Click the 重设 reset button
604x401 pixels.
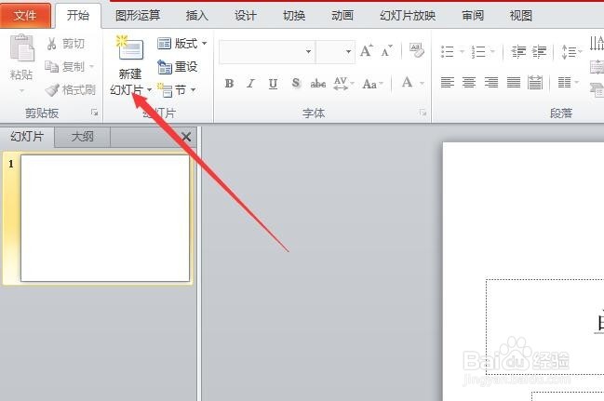[178, 67]
